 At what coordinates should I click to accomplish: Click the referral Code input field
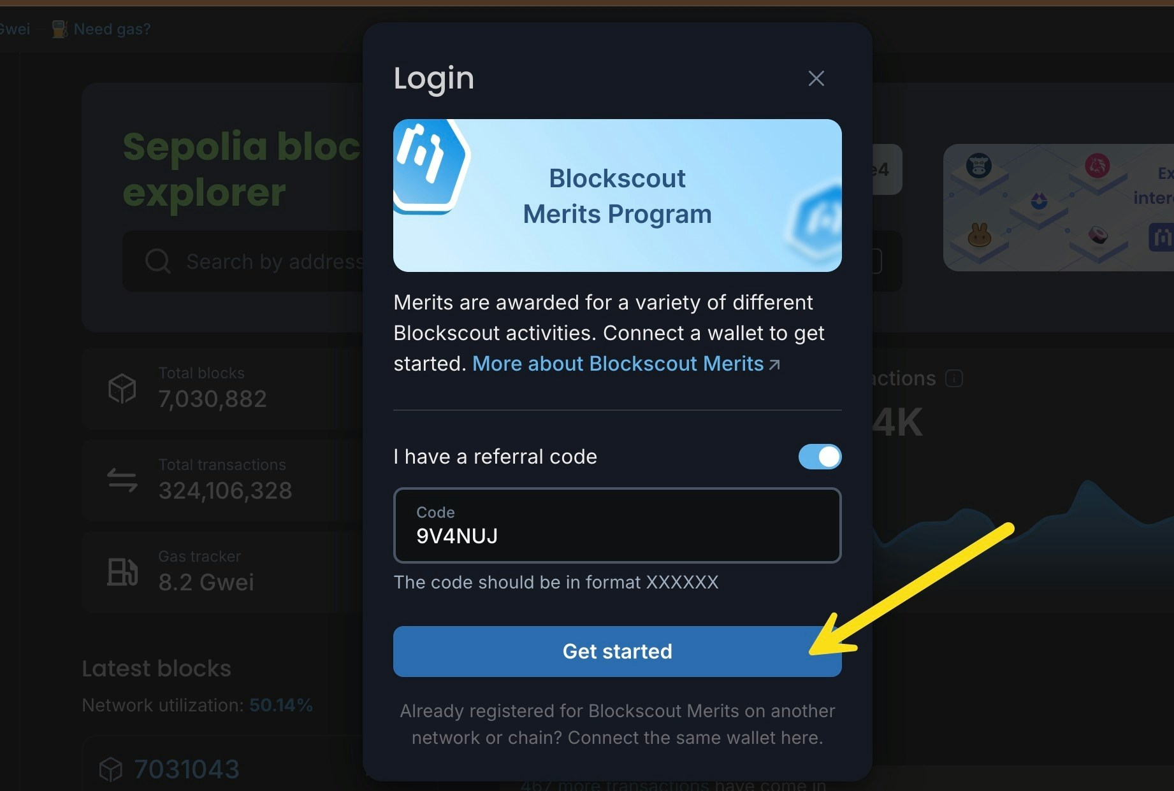pyautogui.click(x=617, y=525)
